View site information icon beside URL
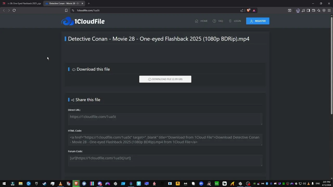333x187 pixels. point(73,10)
